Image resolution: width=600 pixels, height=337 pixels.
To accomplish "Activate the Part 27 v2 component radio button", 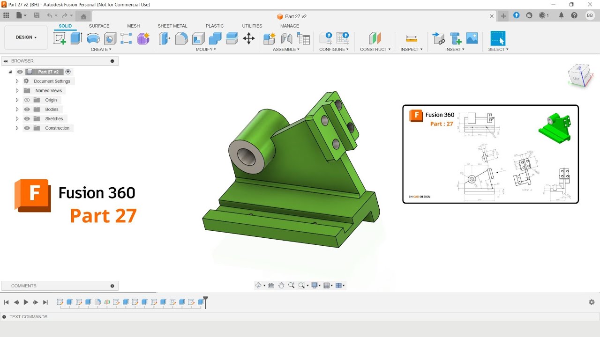I will coord(68,72).
